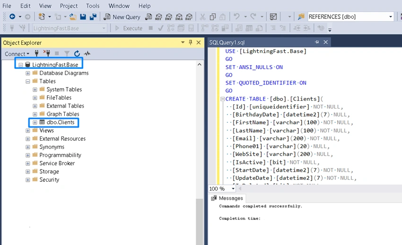Viewport: 402px width, 245px height.
Task: Open the Window menu
Action: click(119, 6)
